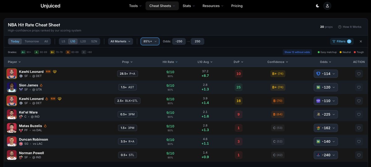371x167 pixels.
Task: Click the 3.5+ R+A prop chip
Action: (x=127, y=142)
